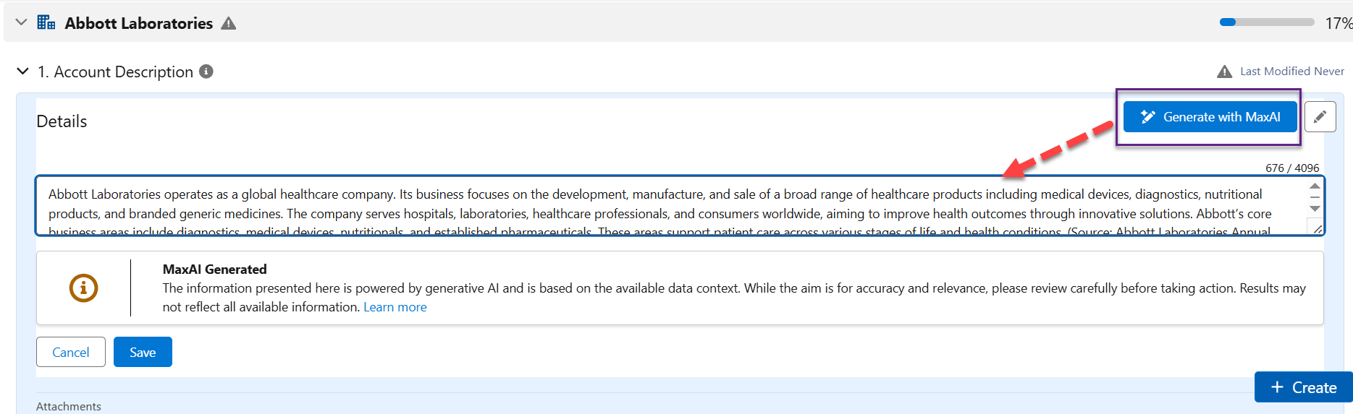
Task: Click orange info icon in MaxAI Generated notice
Action: (83, 288)
